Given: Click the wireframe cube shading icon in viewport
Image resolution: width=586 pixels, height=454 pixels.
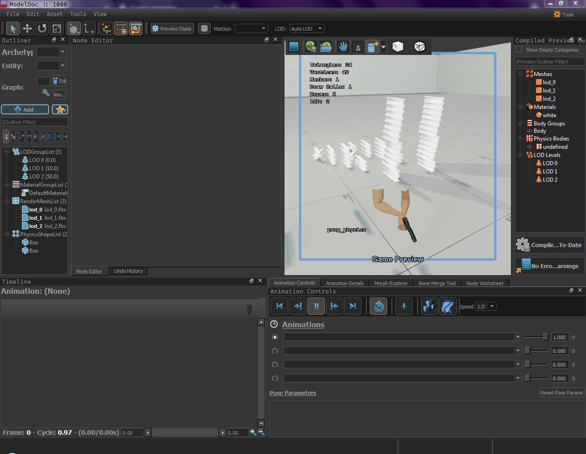Looking at the screenshot, I should coord(419,46).
